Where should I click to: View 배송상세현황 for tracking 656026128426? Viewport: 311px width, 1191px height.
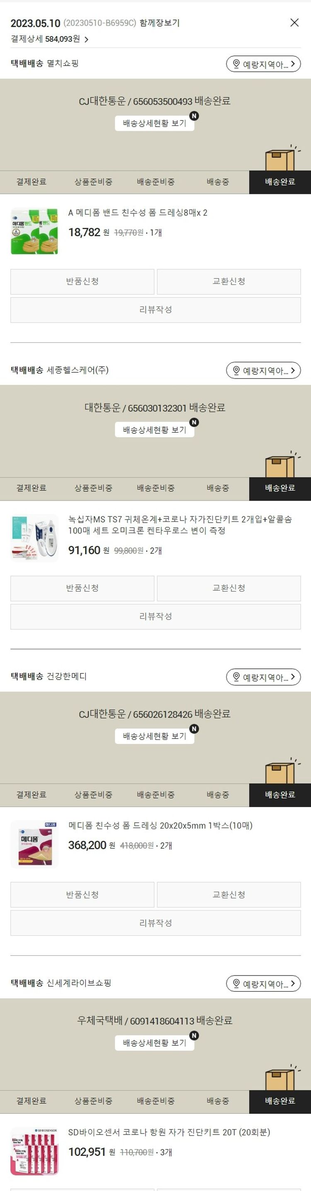click(154, 736)
